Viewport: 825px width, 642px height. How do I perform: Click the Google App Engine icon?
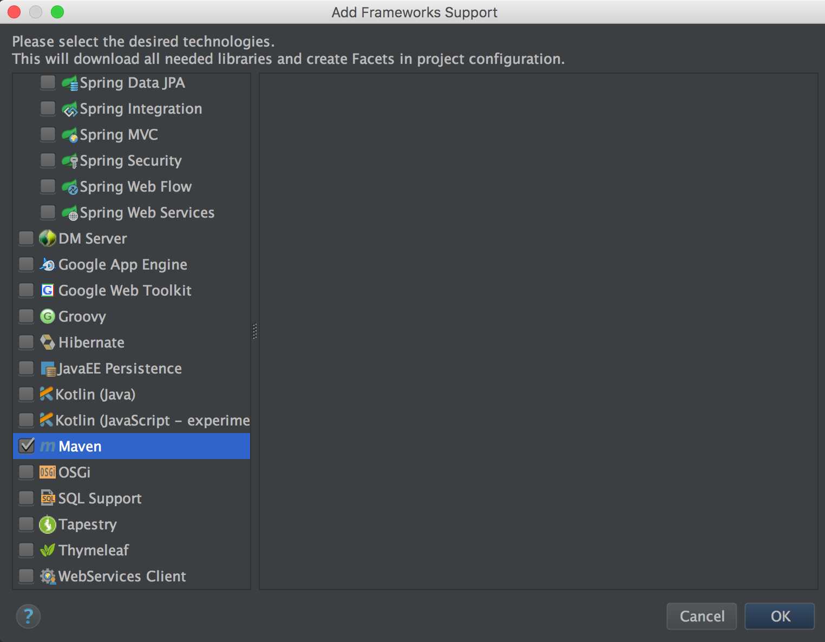48,264
